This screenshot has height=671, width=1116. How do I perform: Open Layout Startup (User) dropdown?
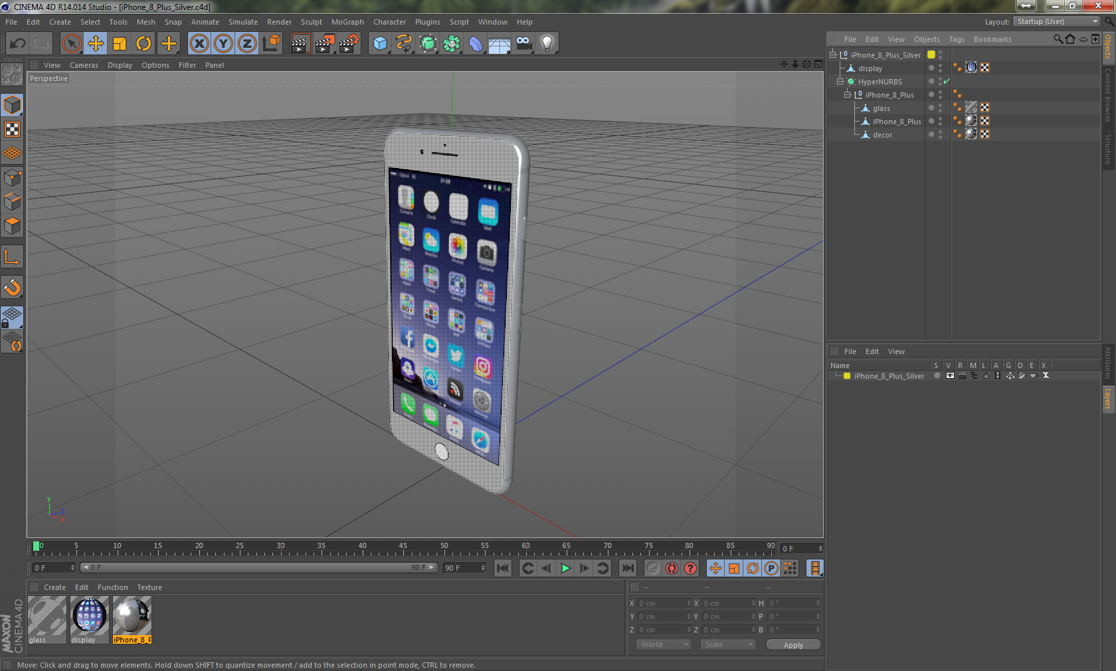(1056, 21)
